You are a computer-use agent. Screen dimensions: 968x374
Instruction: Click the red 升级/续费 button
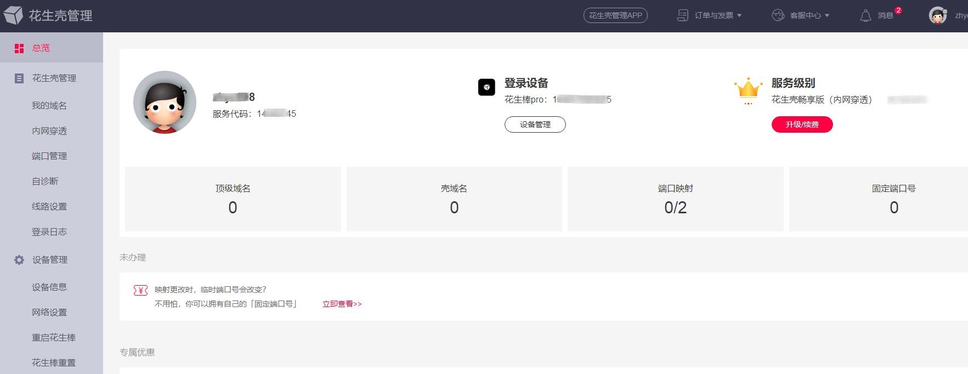pyautogui.click(x=802, y=124)
